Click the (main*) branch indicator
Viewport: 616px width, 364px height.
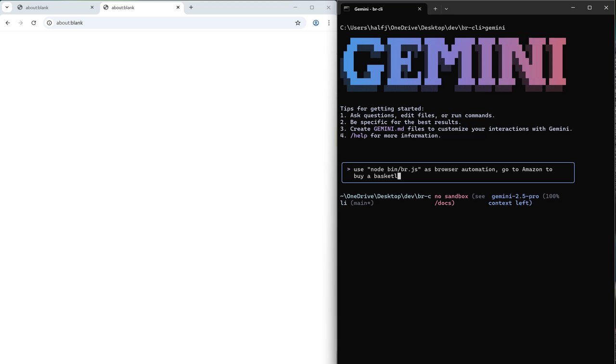tap(362, 203)
